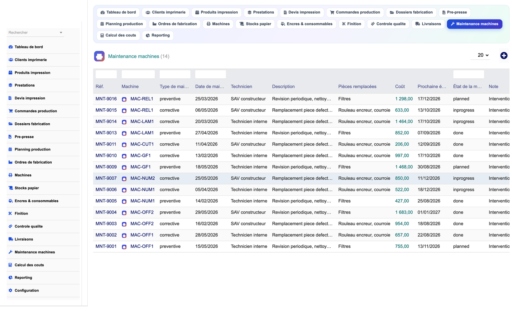Click the Encres & consommables sidebar fill icon
This screenshot has height=319, width=515.
(11, 201)
